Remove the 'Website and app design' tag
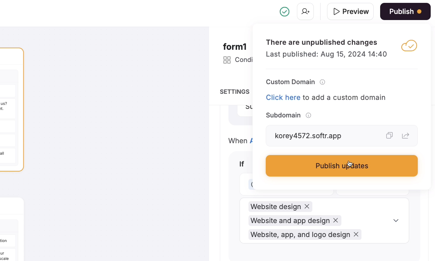This screenshot has height=261, width=435. point(336,221)
